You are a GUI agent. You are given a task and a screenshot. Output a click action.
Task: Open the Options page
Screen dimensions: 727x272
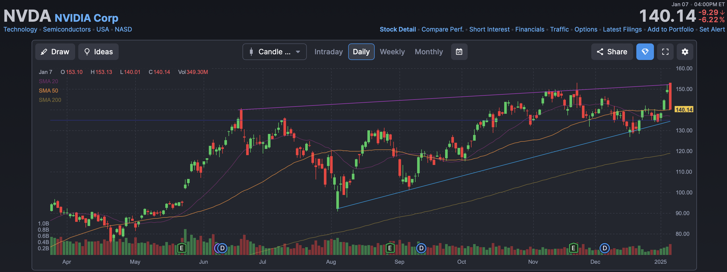[x=586, y=29]
